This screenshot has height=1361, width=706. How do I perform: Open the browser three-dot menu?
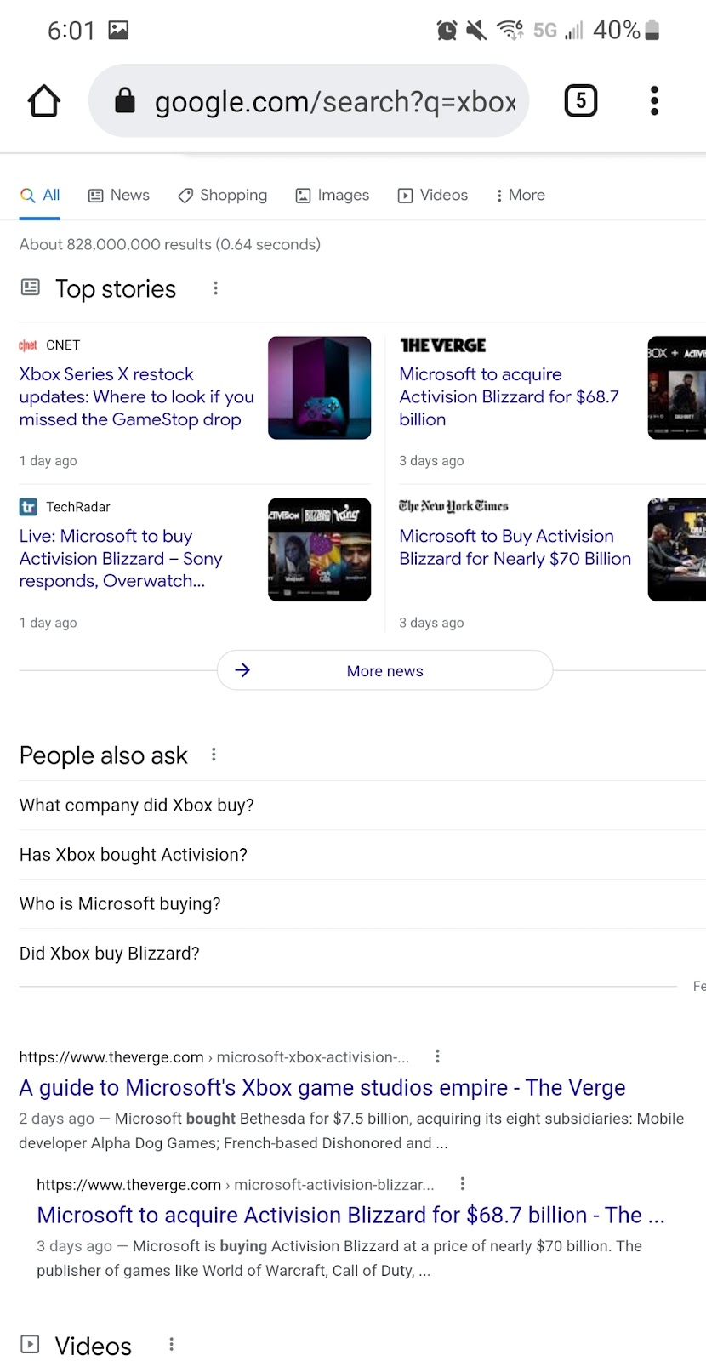tap(654, 100)
